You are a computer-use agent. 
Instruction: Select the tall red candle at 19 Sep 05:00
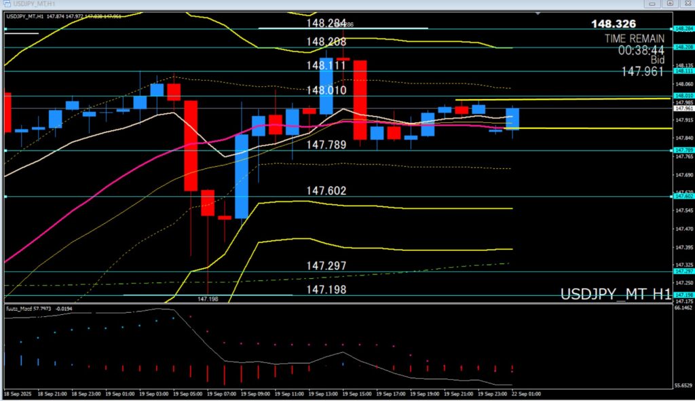190,146
